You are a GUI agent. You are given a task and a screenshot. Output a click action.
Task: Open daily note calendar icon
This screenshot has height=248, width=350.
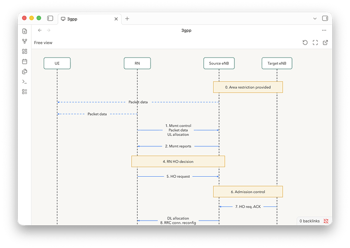click(x=25, y=61)
